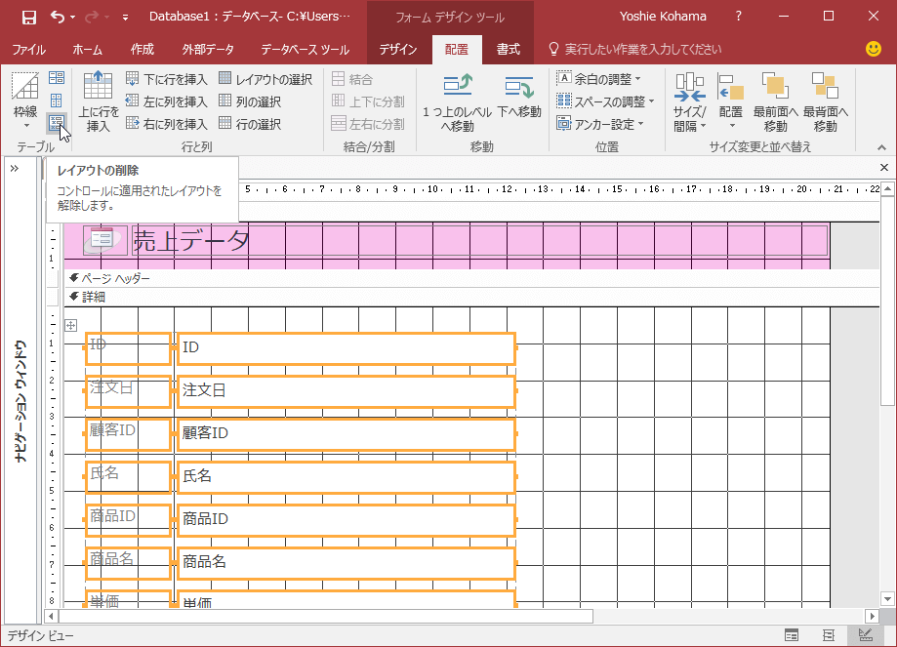The width and height of the screenshot is (897, 647).
Task: Click the 下へ移動 (Move Down) icon
Action: pyautogui.click(x=517, y=94)
